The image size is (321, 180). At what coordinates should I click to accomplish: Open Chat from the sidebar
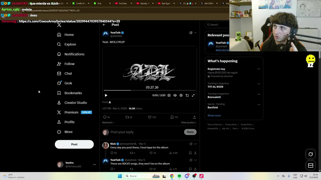[64, 73]
